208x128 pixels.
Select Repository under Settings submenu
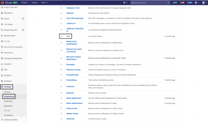pos(8,106)
